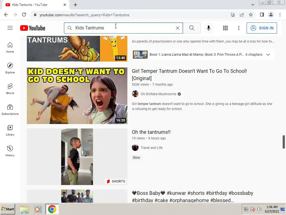The height and width of the screenshot is (215, 286).
Task: Open the Chrome profile avatar
Action: pyautogui.click(x=271, y=15)
